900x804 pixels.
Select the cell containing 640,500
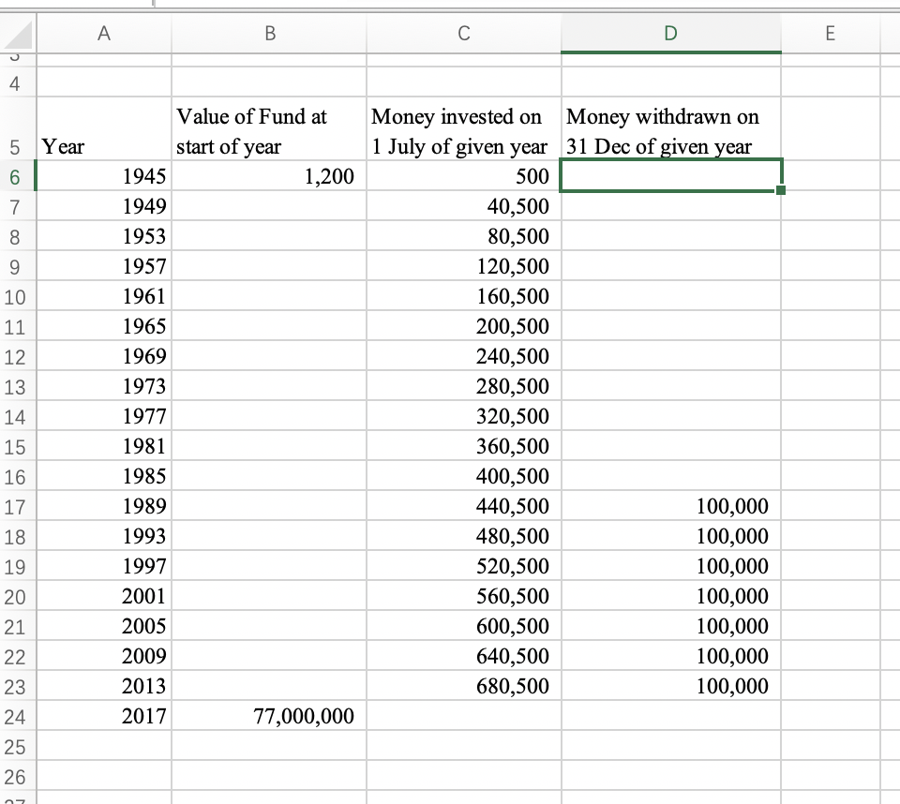(x=464, y=655)
